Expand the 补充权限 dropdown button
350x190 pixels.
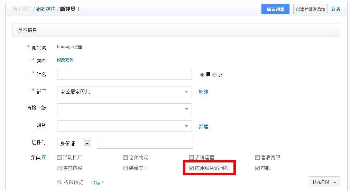(x=324, y=182)
